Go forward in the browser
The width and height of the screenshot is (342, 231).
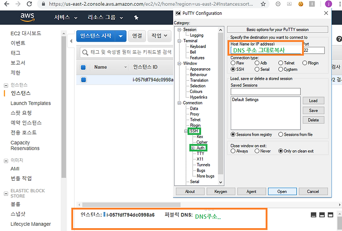pyautogui.click(x=18, y=4)
